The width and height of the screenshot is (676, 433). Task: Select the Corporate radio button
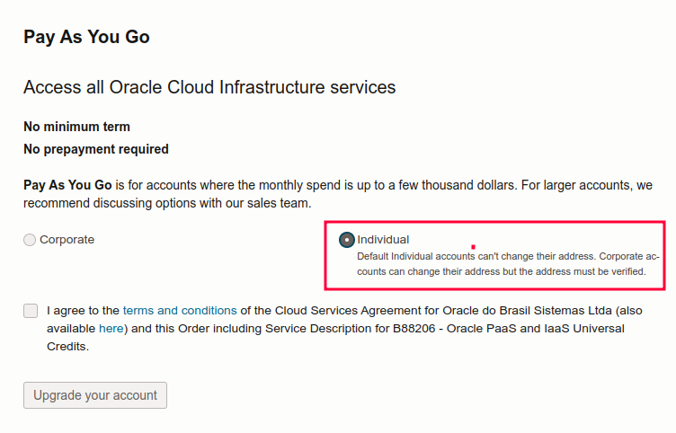click(x=30, y=240)
